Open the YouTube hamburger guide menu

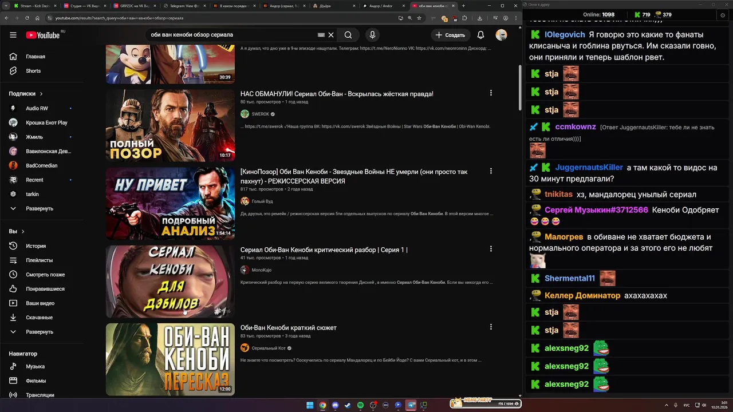13,35
